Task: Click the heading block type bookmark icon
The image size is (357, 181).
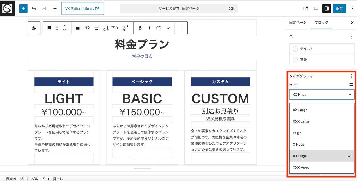Action: [x=49, y=28]
